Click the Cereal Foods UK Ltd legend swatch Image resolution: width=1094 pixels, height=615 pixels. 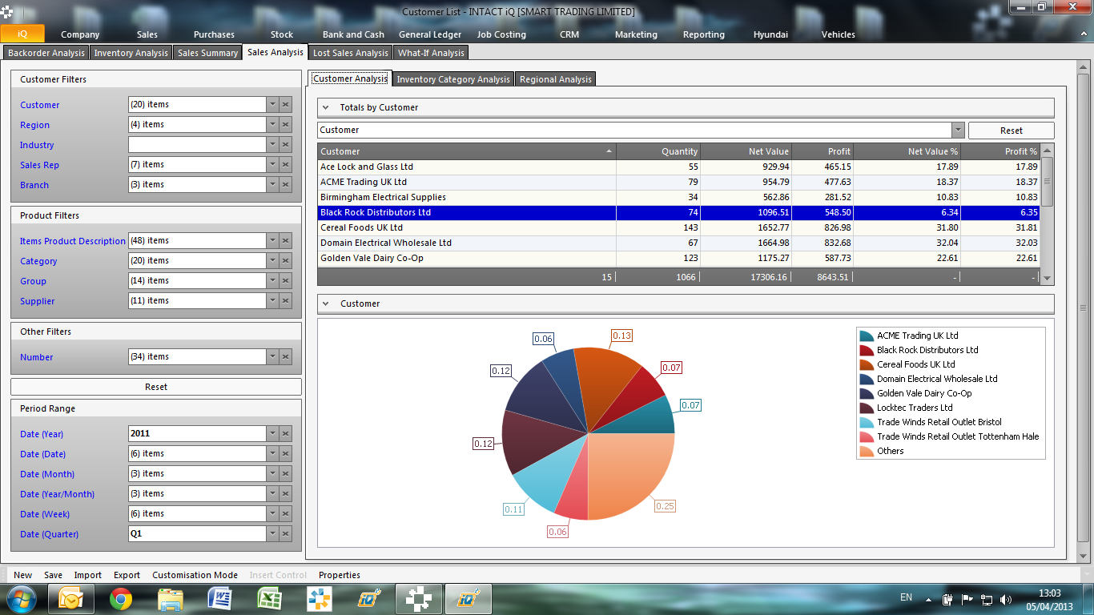pos(866,364)
